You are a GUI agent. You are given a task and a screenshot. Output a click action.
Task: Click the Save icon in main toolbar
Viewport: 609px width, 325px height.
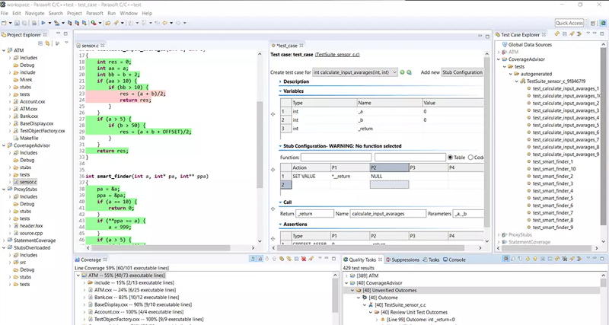pyautogui.click(x=17, y=23)
